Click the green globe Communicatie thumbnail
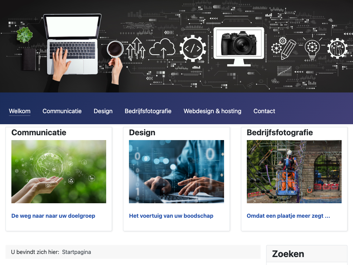 pos(59,172)
